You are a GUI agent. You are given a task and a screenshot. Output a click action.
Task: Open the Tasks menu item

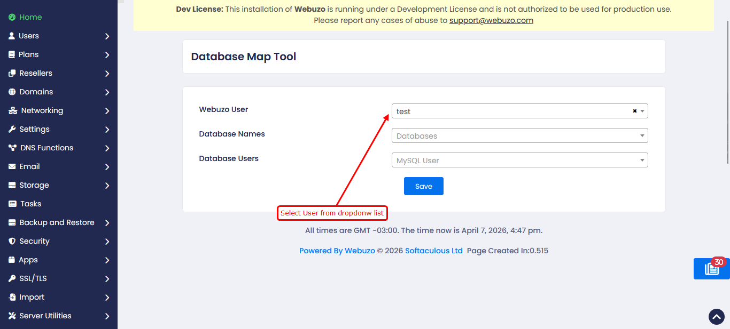click(30, 204)
